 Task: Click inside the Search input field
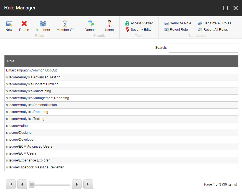click(203, 48)
